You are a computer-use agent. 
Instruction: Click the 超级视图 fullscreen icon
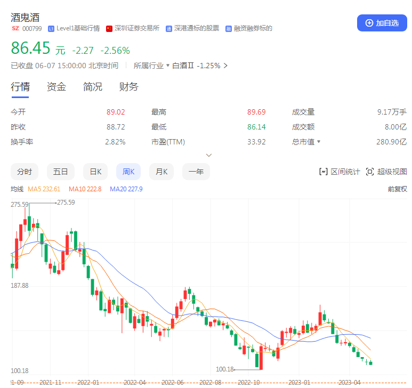coord(370,172)
